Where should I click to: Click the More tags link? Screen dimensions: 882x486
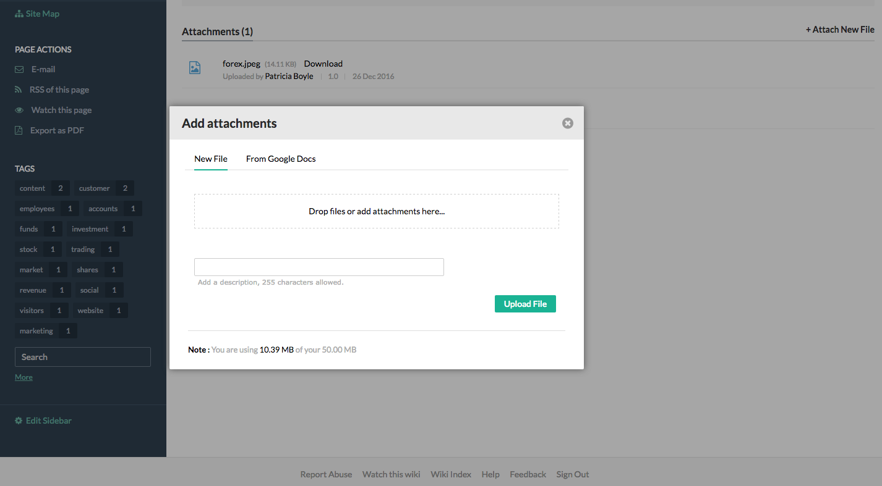pyautogui.click(x=24, y=377)
